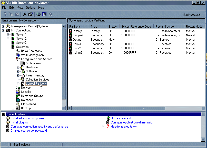Click the Collection Services icon

point(23,79)
